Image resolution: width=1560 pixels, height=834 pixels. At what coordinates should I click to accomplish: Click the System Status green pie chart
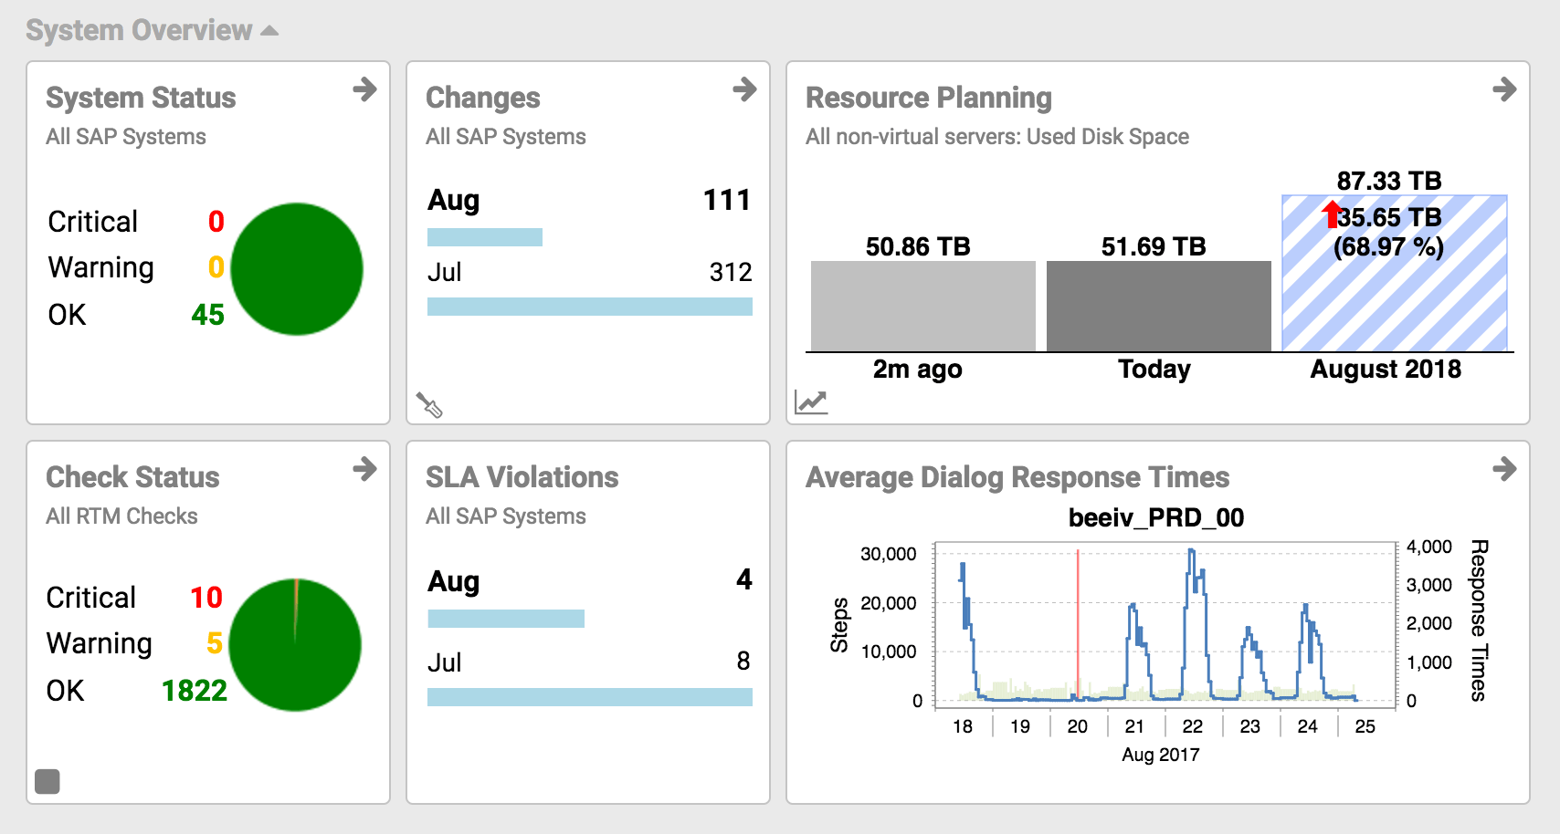coord(297,269)
